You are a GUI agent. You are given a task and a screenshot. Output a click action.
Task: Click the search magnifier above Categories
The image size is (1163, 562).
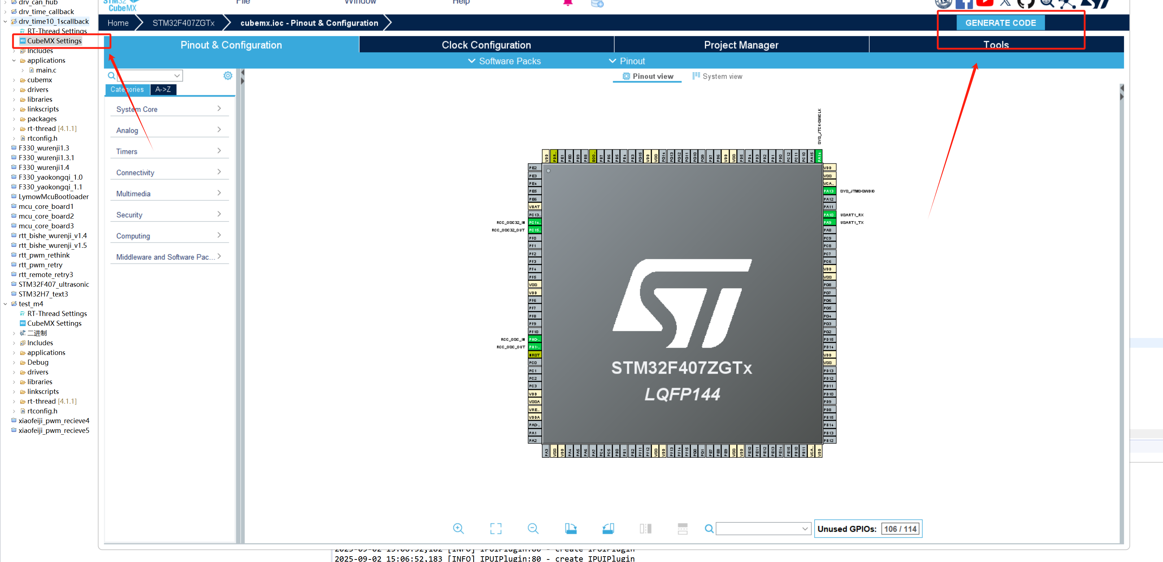(x=112, y=75)
